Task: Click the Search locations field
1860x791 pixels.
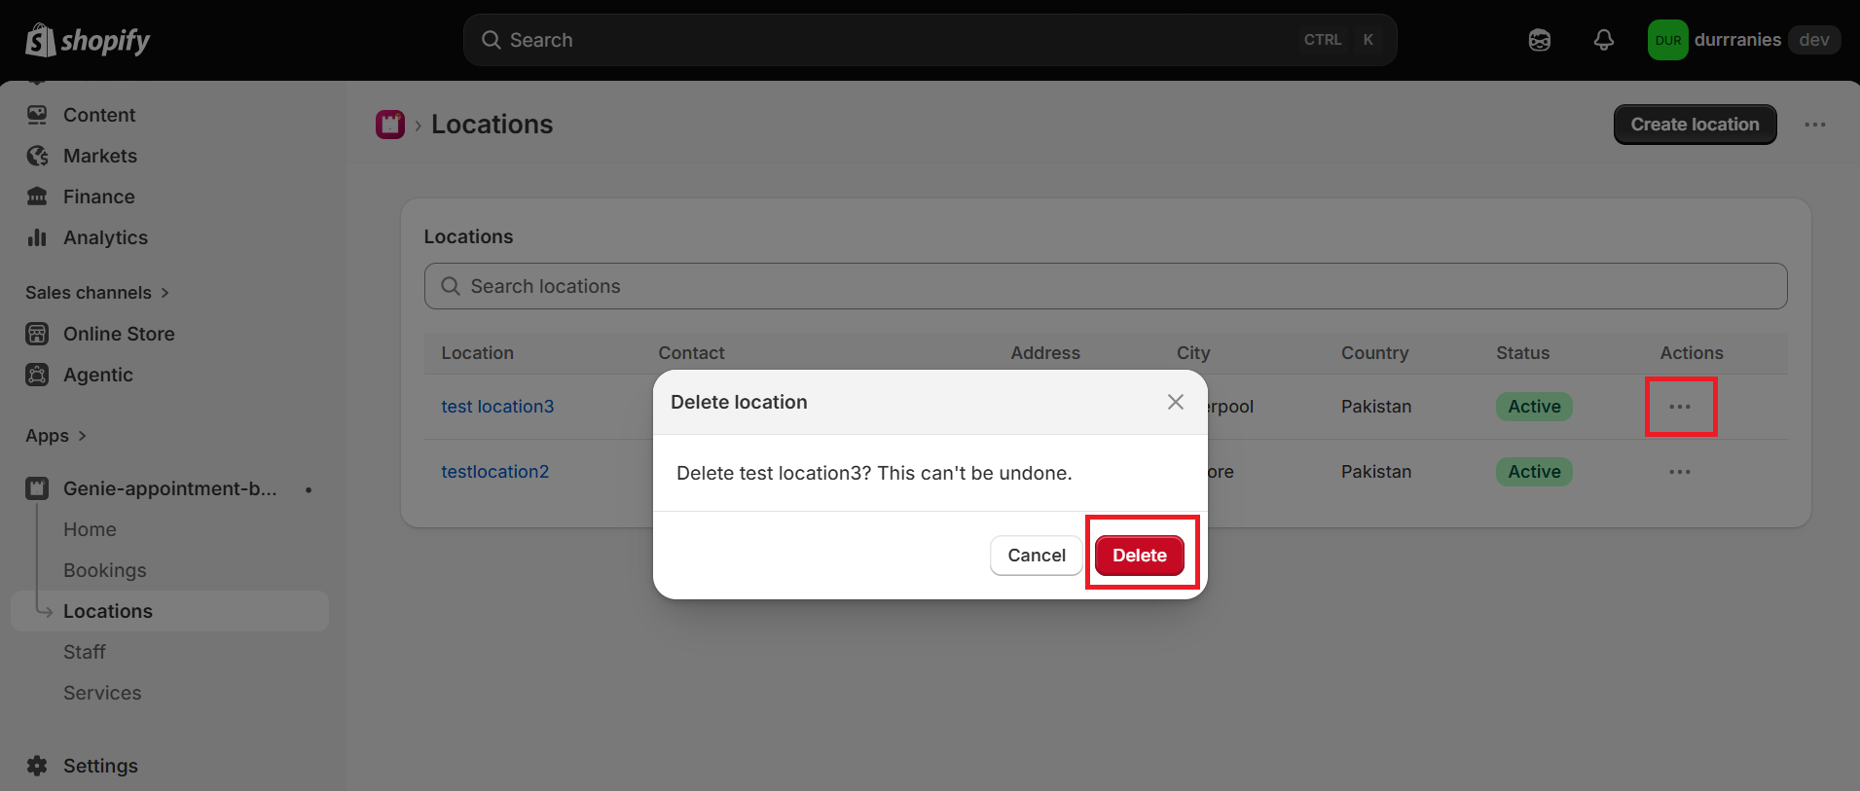Action: click(x=1106, y=286)
